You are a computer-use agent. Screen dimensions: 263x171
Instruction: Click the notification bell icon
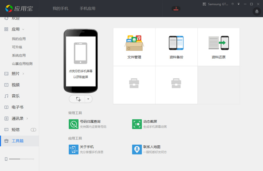pyautogui.click(x=257, y=12)
